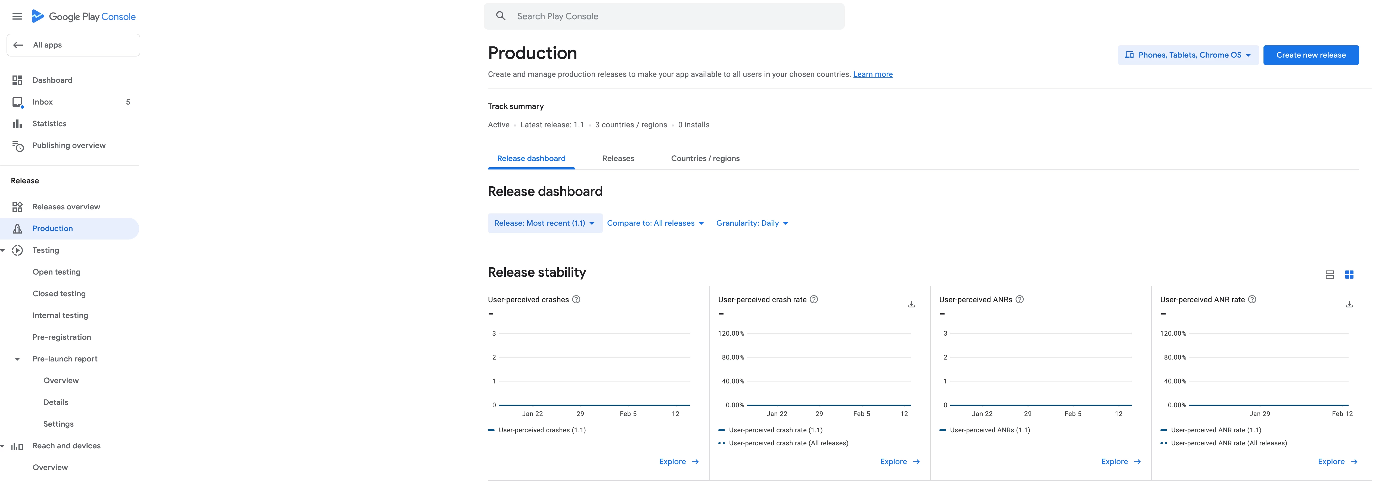Click the Learn more link
Viewport: 1391px width, 485px height.
coord(873,74)
